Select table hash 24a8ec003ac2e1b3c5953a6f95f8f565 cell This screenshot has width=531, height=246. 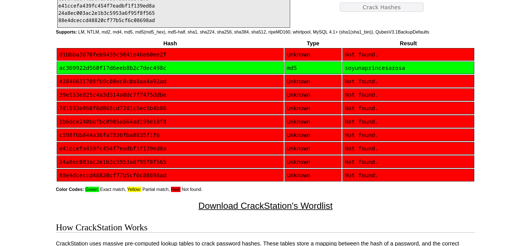pos(170,162)
